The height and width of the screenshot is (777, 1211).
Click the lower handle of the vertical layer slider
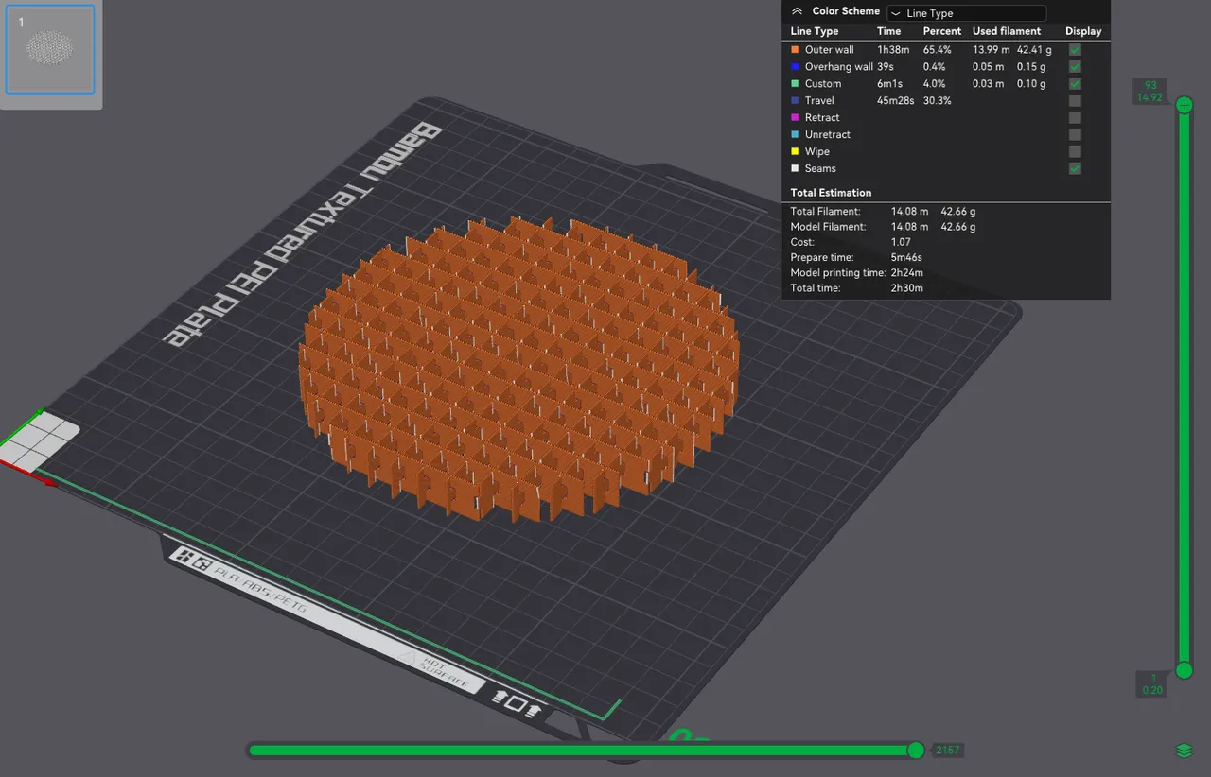click(1184, 670)
